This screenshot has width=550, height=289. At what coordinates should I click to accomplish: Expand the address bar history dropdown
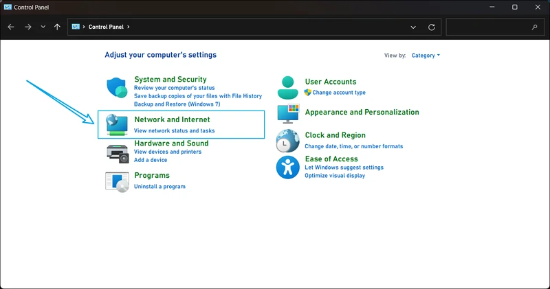tap(413, 27)
